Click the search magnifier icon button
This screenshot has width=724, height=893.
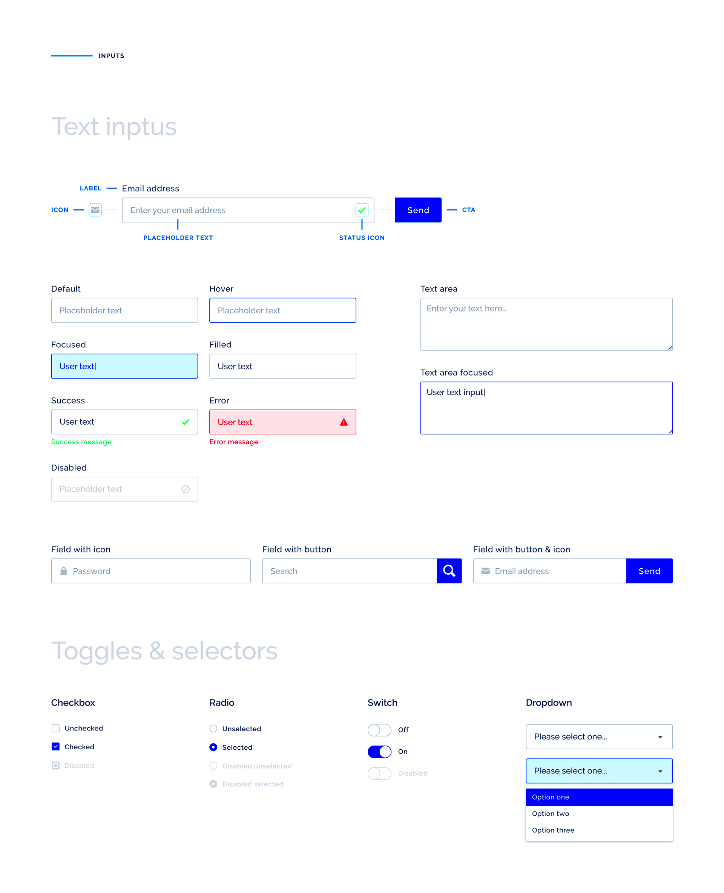click(449, 571)
